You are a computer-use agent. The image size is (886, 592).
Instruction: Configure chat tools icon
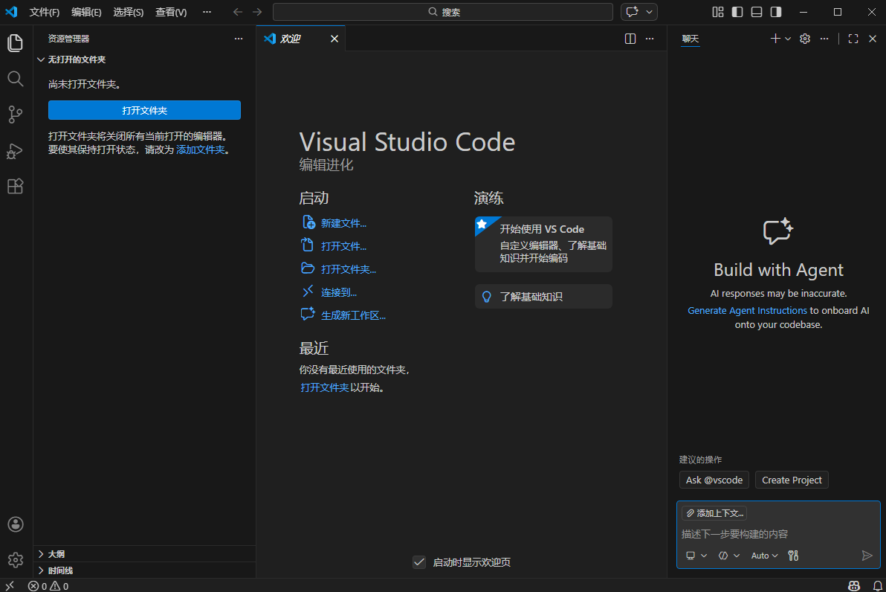pos(793,556)
